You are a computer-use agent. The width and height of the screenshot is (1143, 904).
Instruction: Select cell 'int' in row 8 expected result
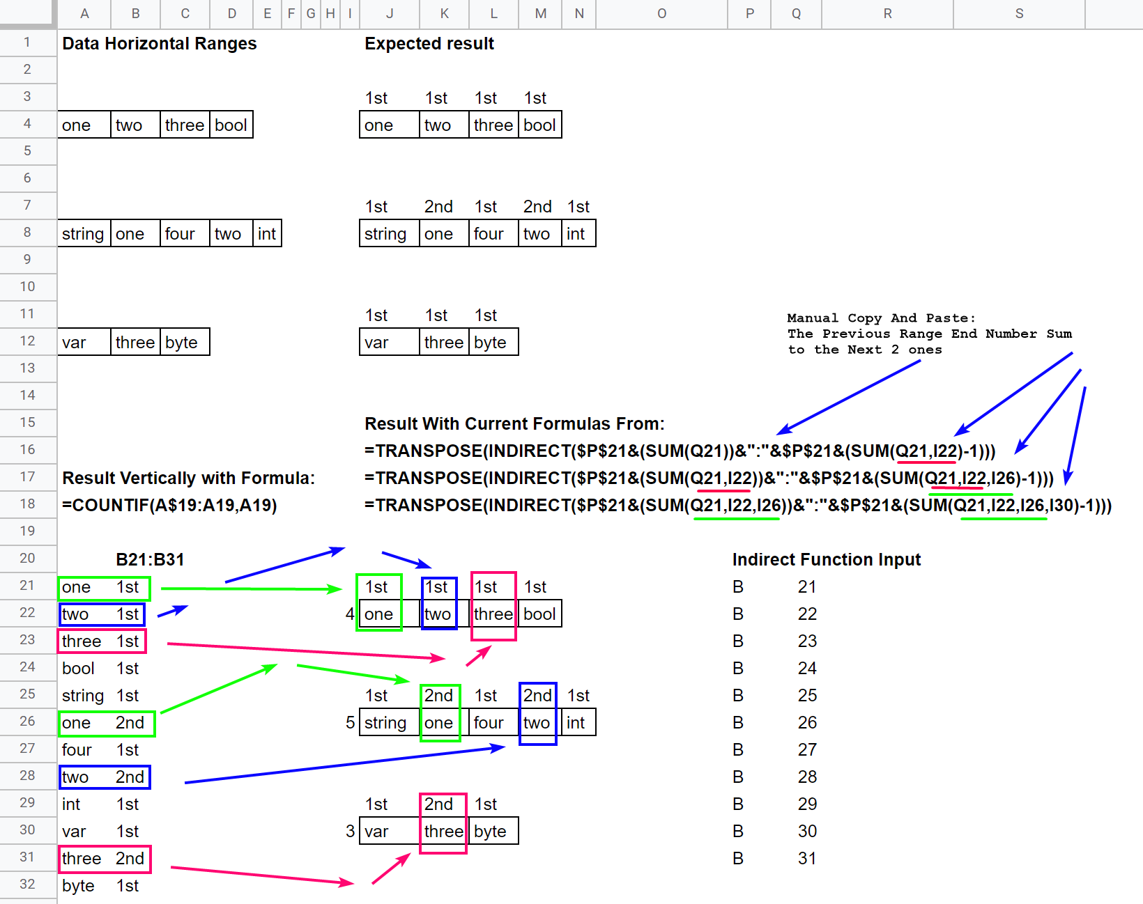[x=578, y=234]
